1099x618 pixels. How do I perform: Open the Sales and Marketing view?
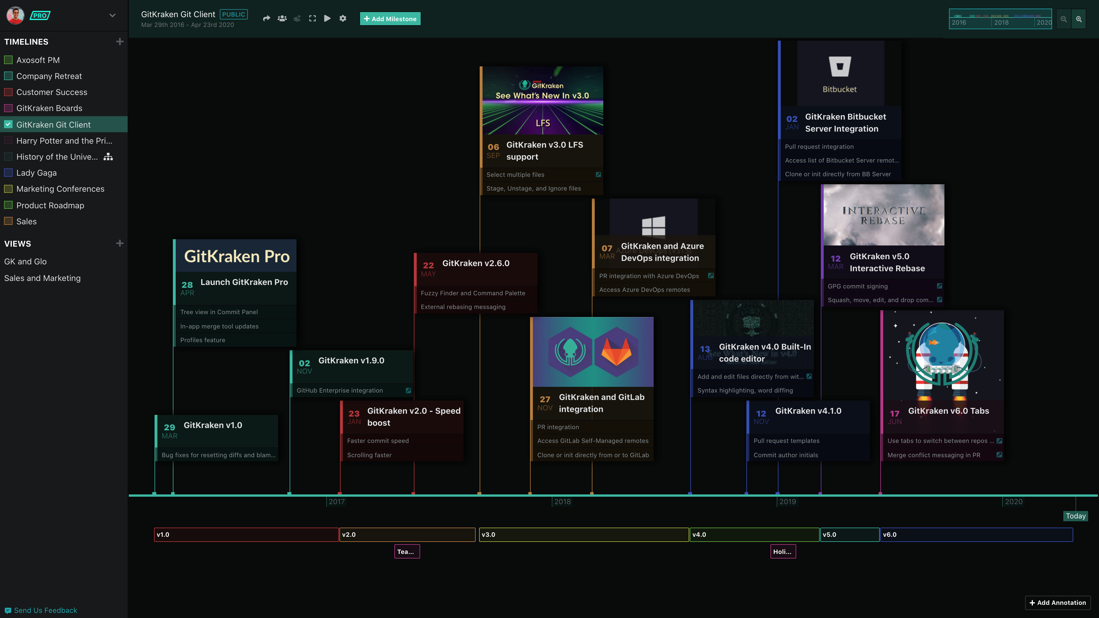point(42,278)
